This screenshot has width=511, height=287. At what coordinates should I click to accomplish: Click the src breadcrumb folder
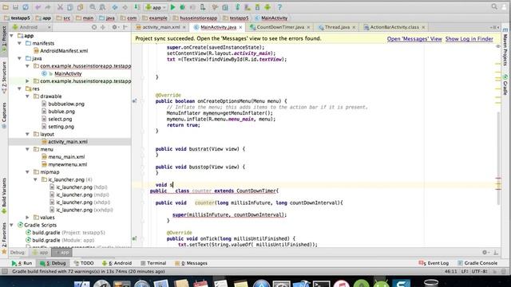coord(64,18)
